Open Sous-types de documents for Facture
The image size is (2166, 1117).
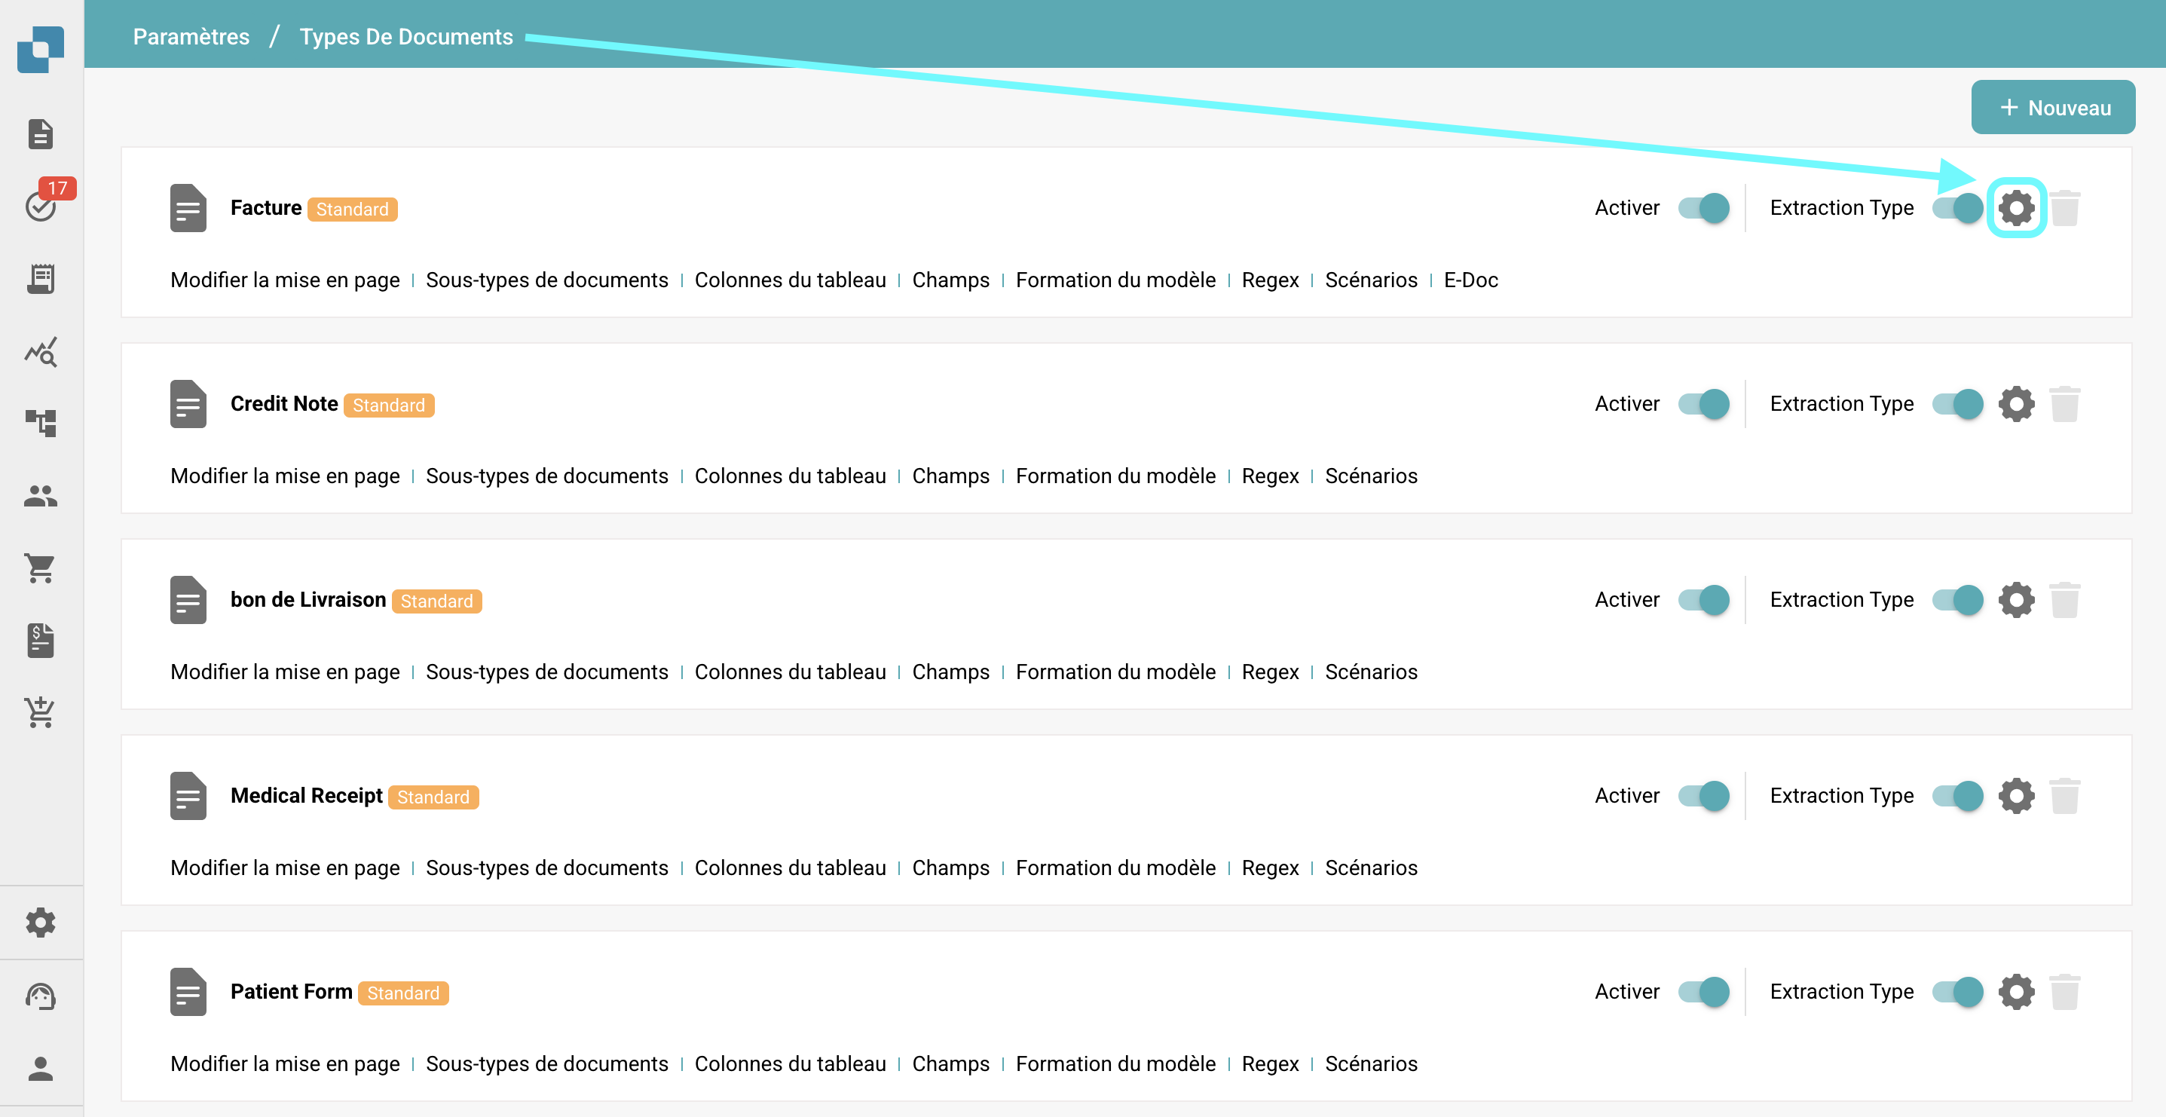[x=546, y=280]
